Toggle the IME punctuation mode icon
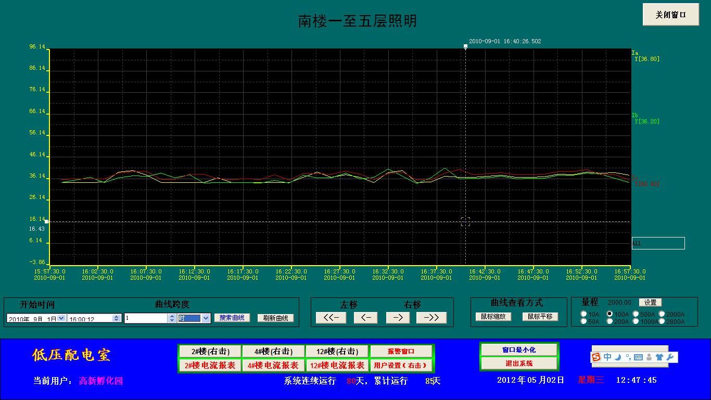This screenshot has height=400, width=711. (628, 357)
